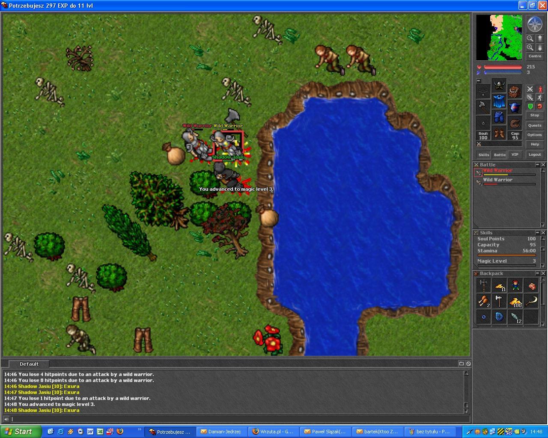Switch to Wrzuta.pl taskbar window
548x438 pixels.
point(274,432)
